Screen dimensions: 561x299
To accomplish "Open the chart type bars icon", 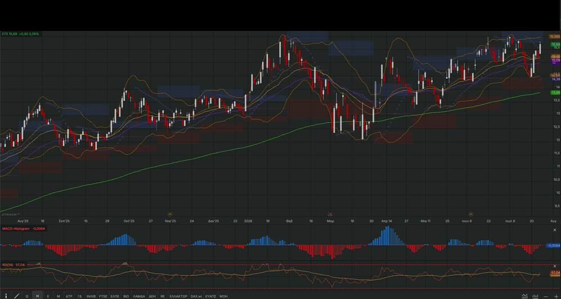I will (x=535, y=296).
